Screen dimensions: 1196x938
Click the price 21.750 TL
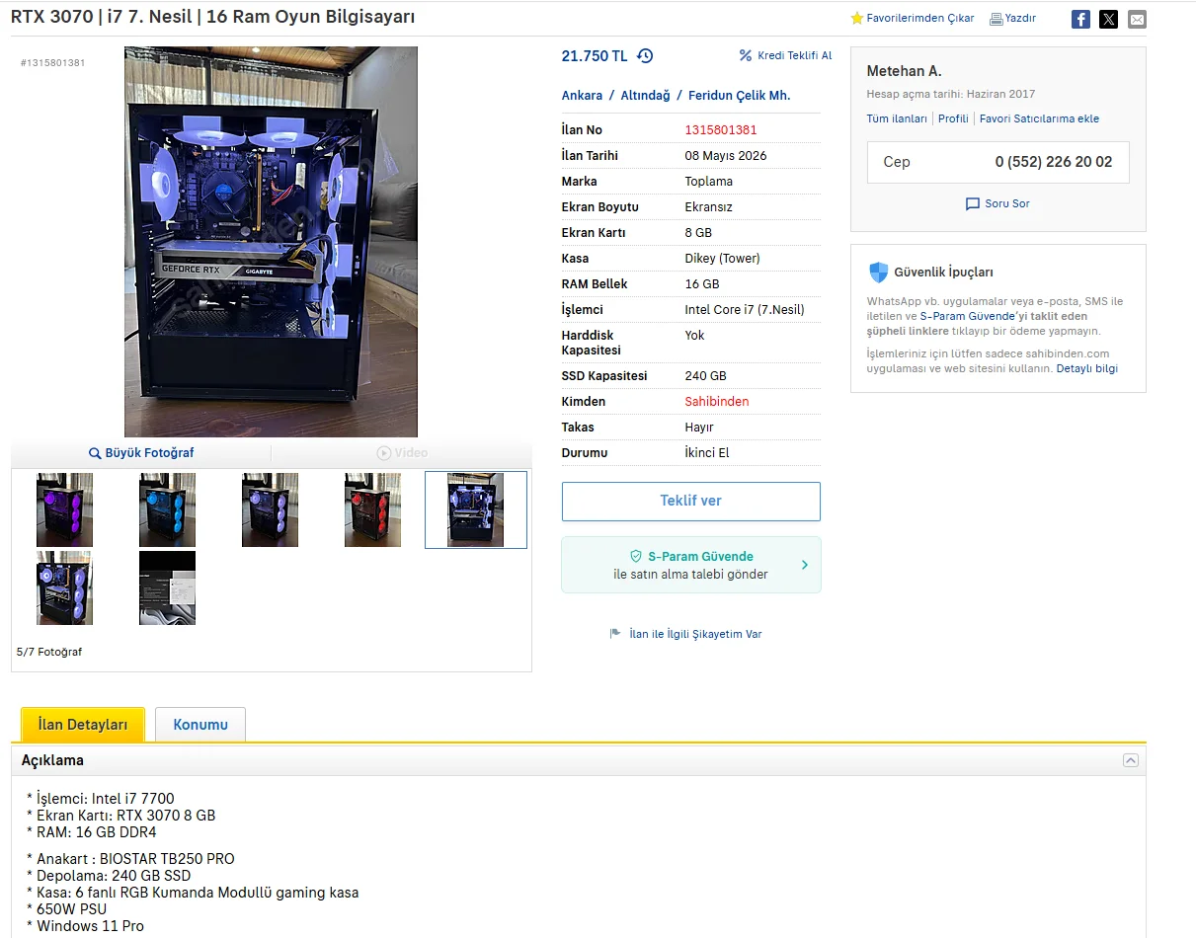coord(595,56)
